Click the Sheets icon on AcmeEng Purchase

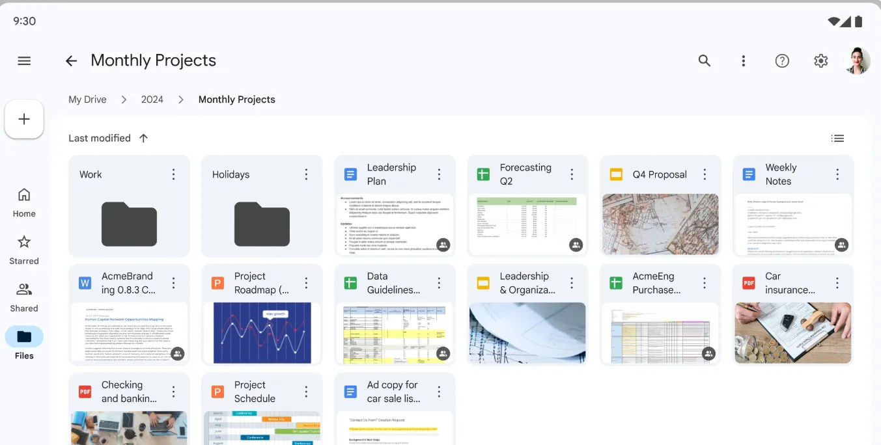point(616,283)
